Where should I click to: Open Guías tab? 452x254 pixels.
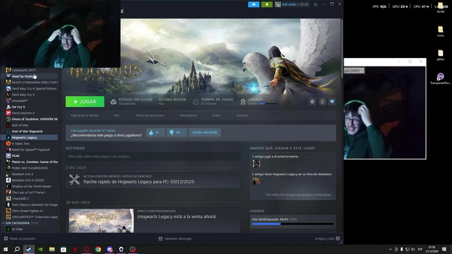pyautogui.click(x=216, y=115)
